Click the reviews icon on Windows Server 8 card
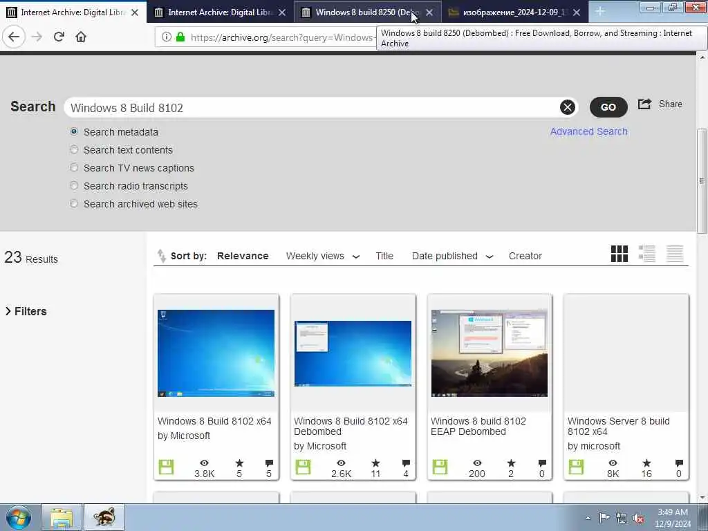708x531 pixels. [x=679, y=463]
